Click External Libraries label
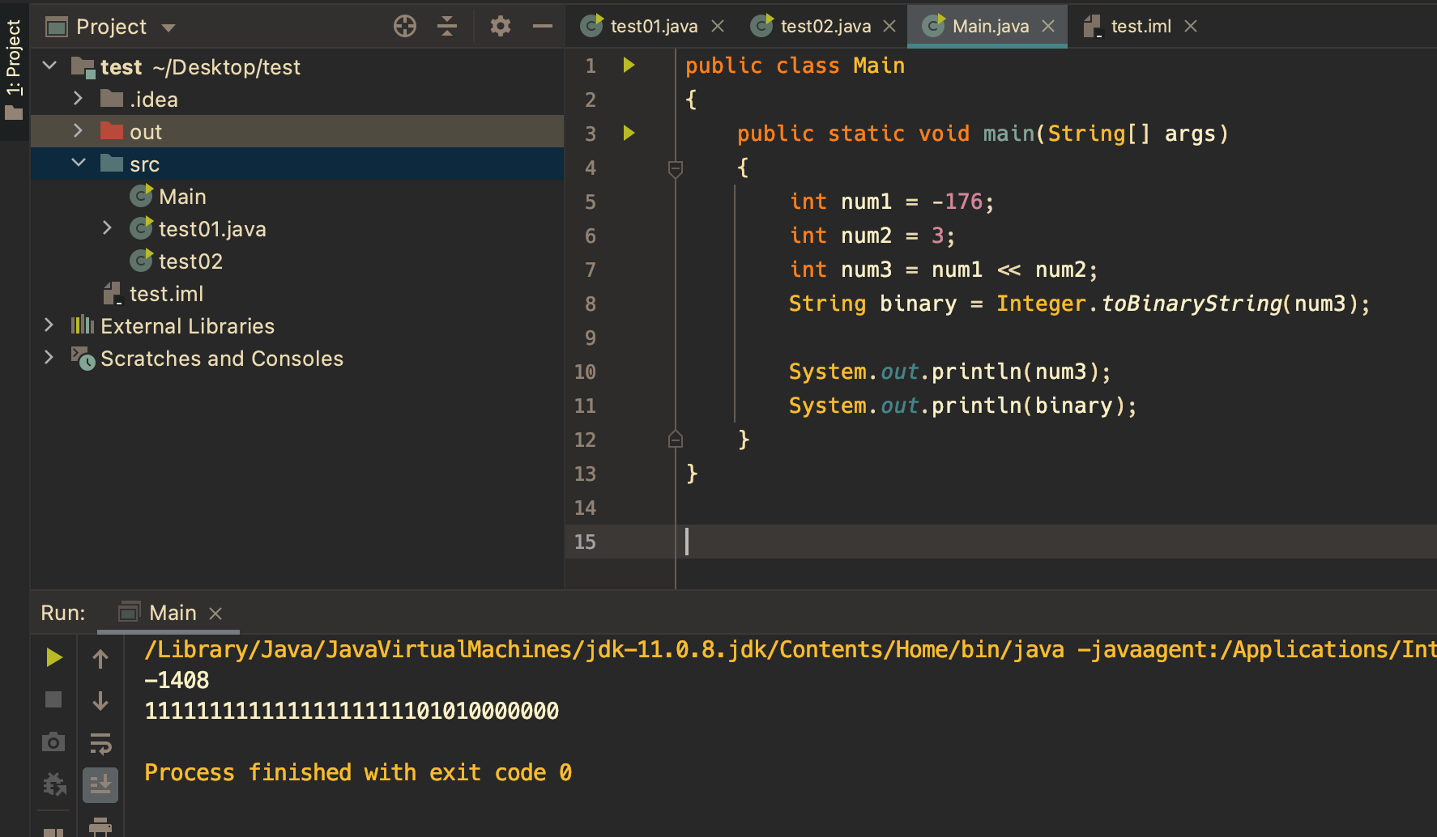Viewport: 1437px width, 837px height. 187,325
